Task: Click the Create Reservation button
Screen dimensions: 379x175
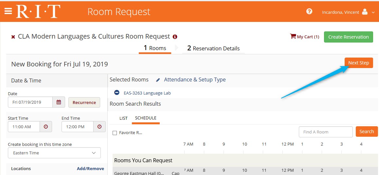Action: pos(349,37)
